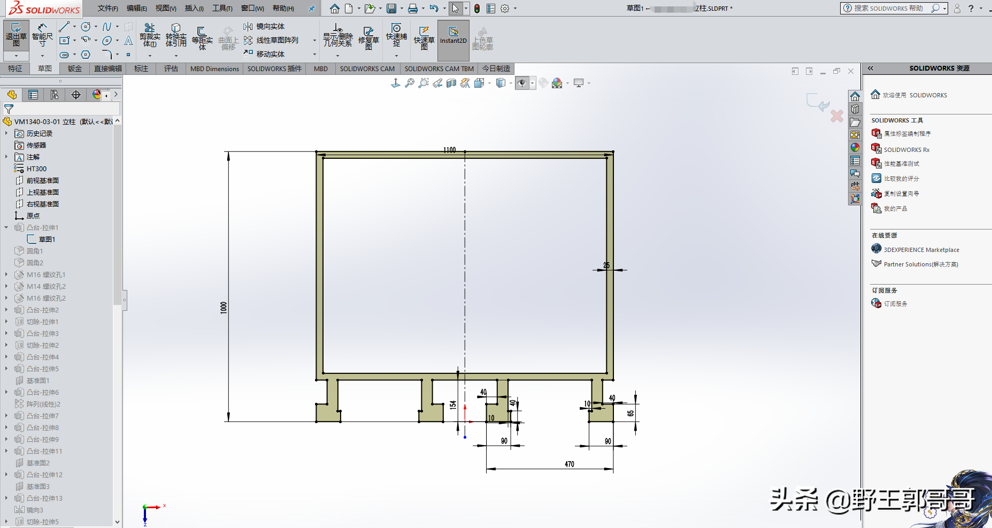Toggle the menu bar pin icon

[311, 9]
